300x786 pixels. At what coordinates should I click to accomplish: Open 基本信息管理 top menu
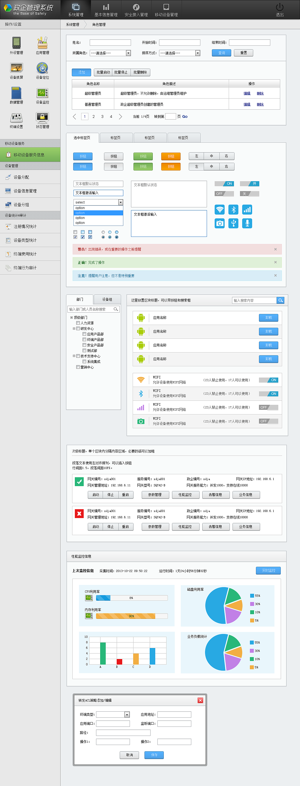pyautogui.click(x=106, y=10)
